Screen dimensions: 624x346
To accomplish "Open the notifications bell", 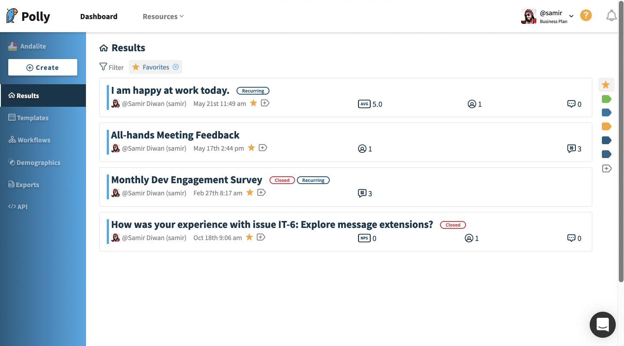I will point(611,16).
